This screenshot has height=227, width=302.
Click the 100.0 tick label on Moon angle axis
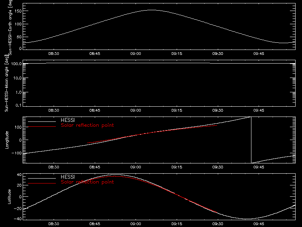coord(16,64)
